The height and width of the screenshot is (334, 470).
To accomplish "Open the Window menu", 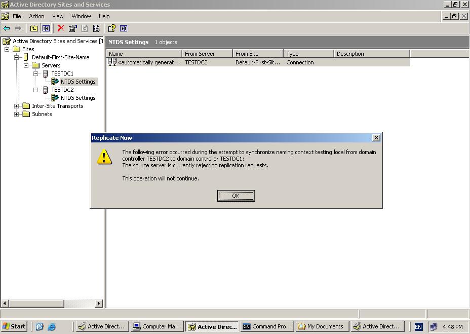I will [x=81, y=16].
